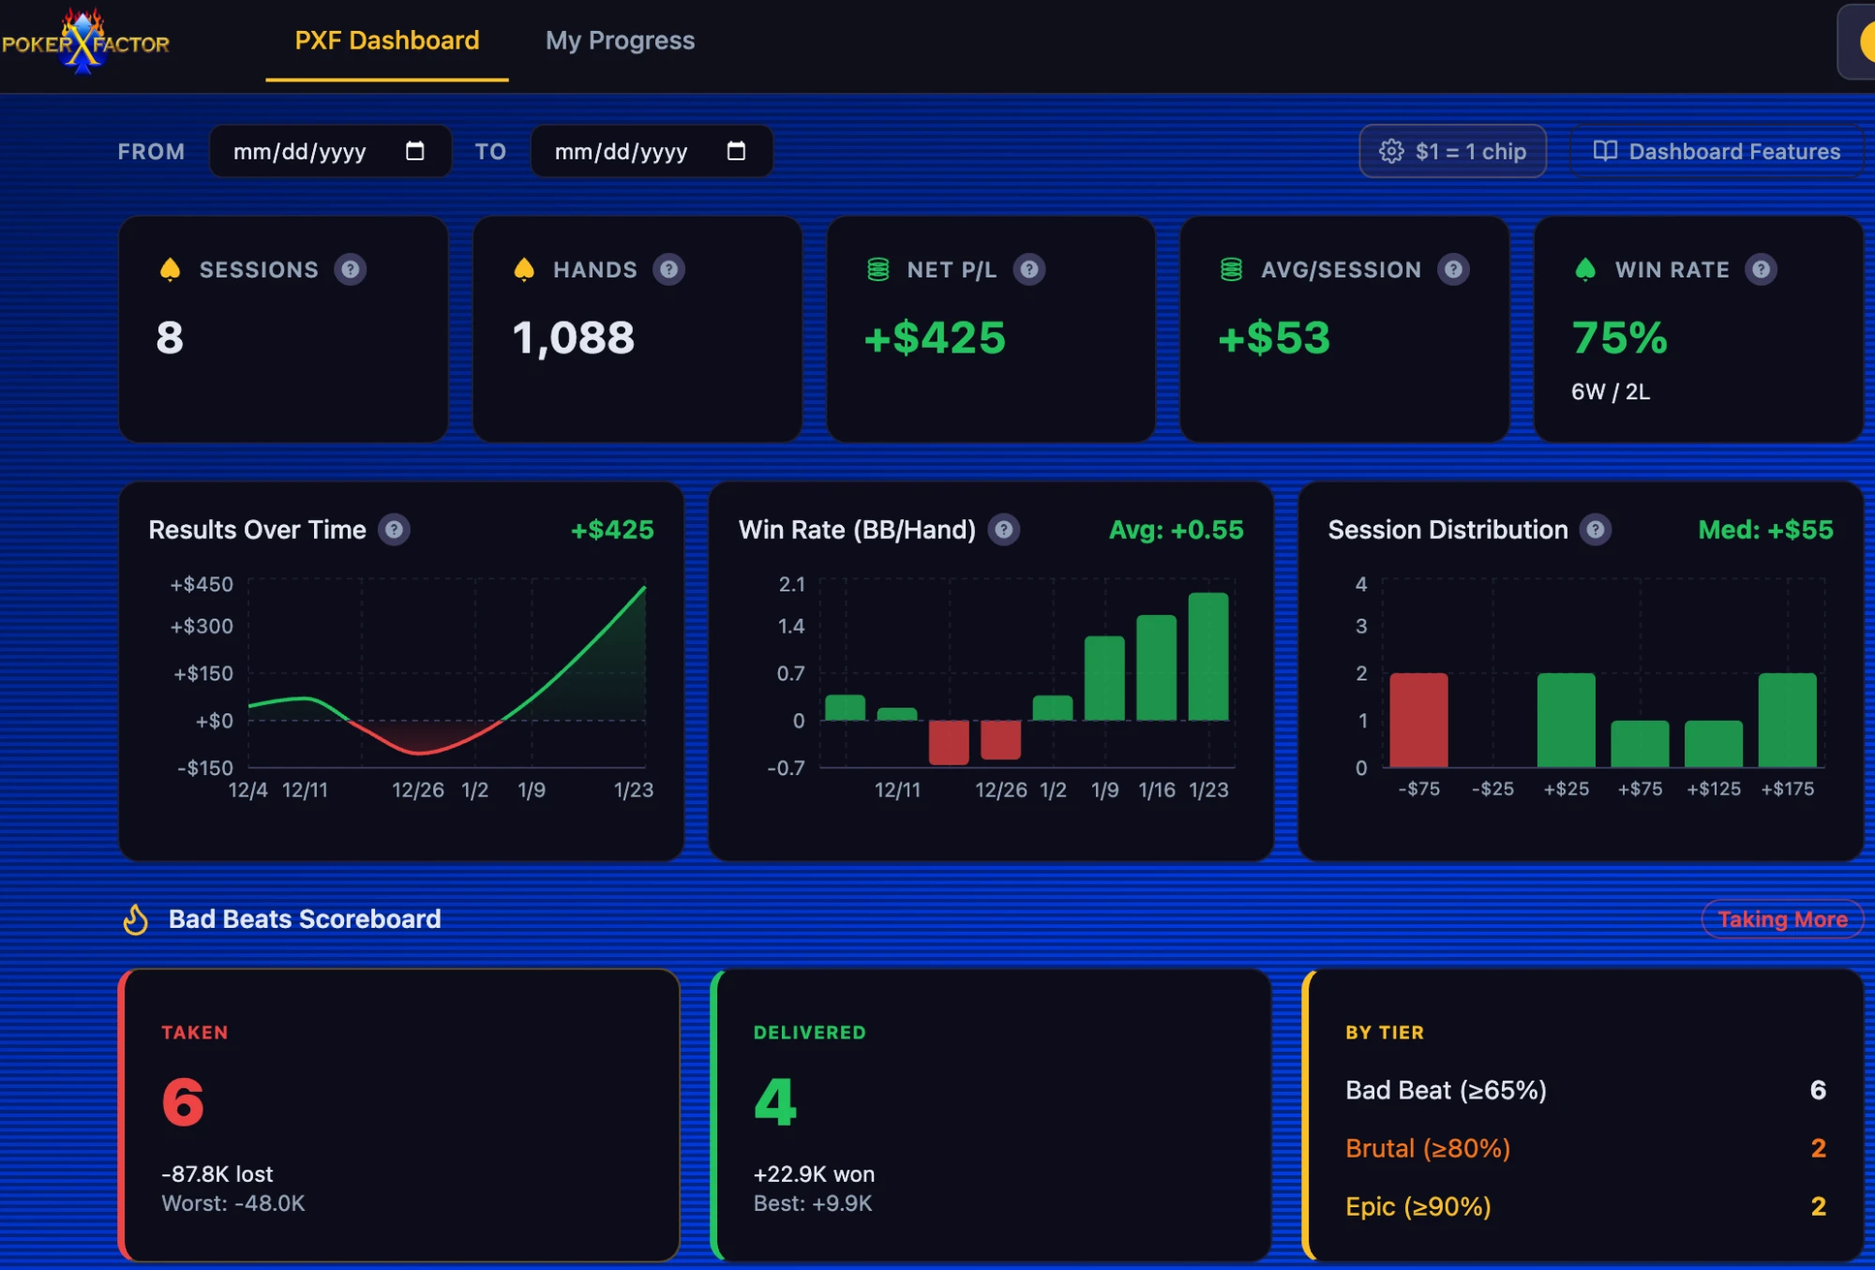Click help icon for Results Over Time

395,530
